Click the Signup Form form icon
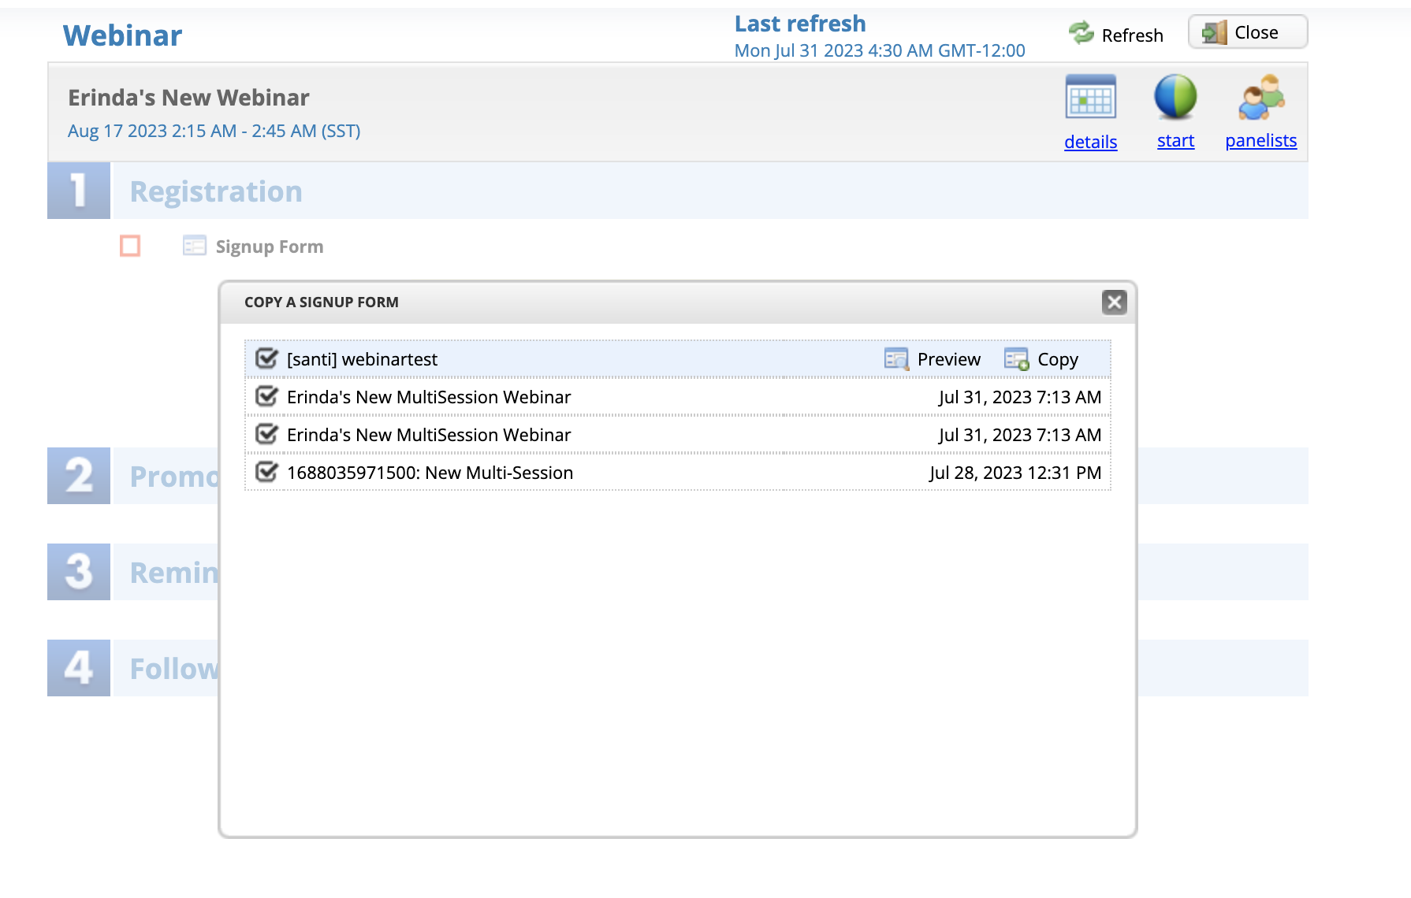 tap(194, 246)
